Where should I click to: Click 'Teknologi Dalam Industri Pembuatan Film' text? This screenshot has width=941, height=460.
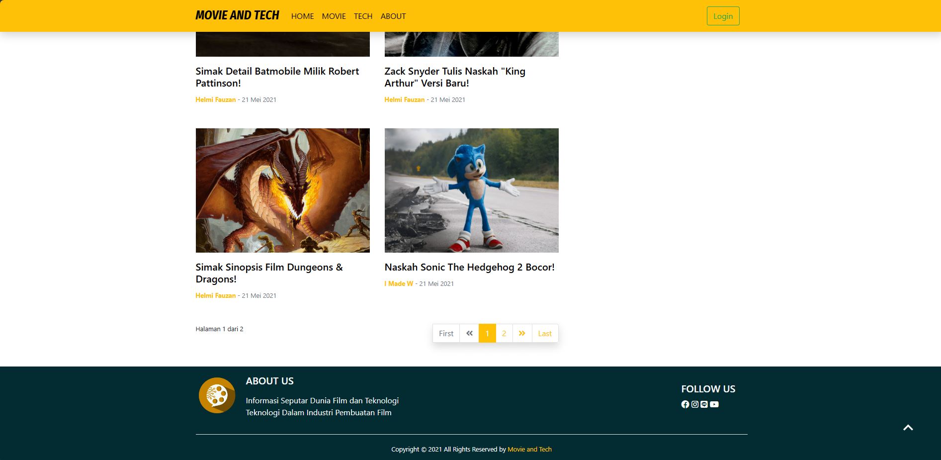point(319,412)
